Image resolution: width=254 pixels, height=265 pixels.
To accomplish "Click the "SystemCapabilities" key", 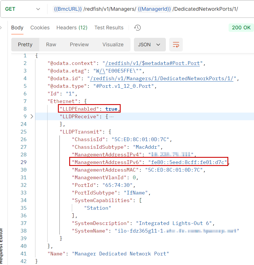I will click(x=102, y=200).
